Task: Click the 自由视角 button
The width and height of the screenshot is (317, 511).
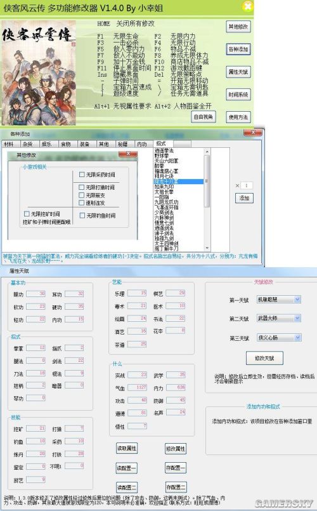Action: pyautogui.click(x=203, y=116)
